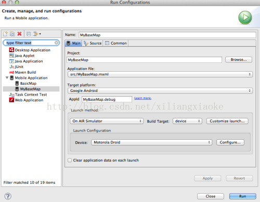The height and width of the screenshot is (202, 260).
Task: Click the Java Application icon in the tree
Action: 11,61
